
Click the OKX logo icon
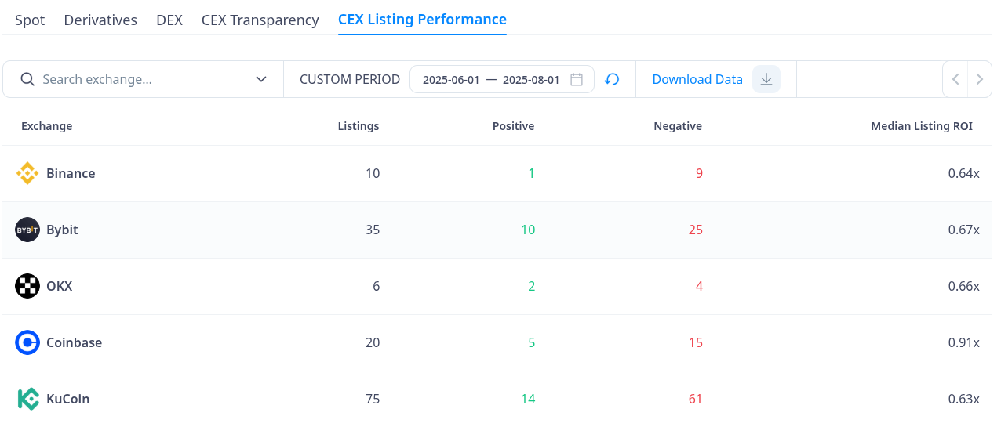[27, 286]
